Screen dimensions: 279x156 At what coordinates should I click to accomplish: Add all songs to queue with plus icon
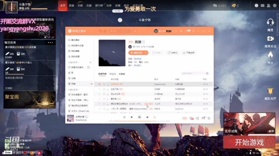tap(146, 53)
